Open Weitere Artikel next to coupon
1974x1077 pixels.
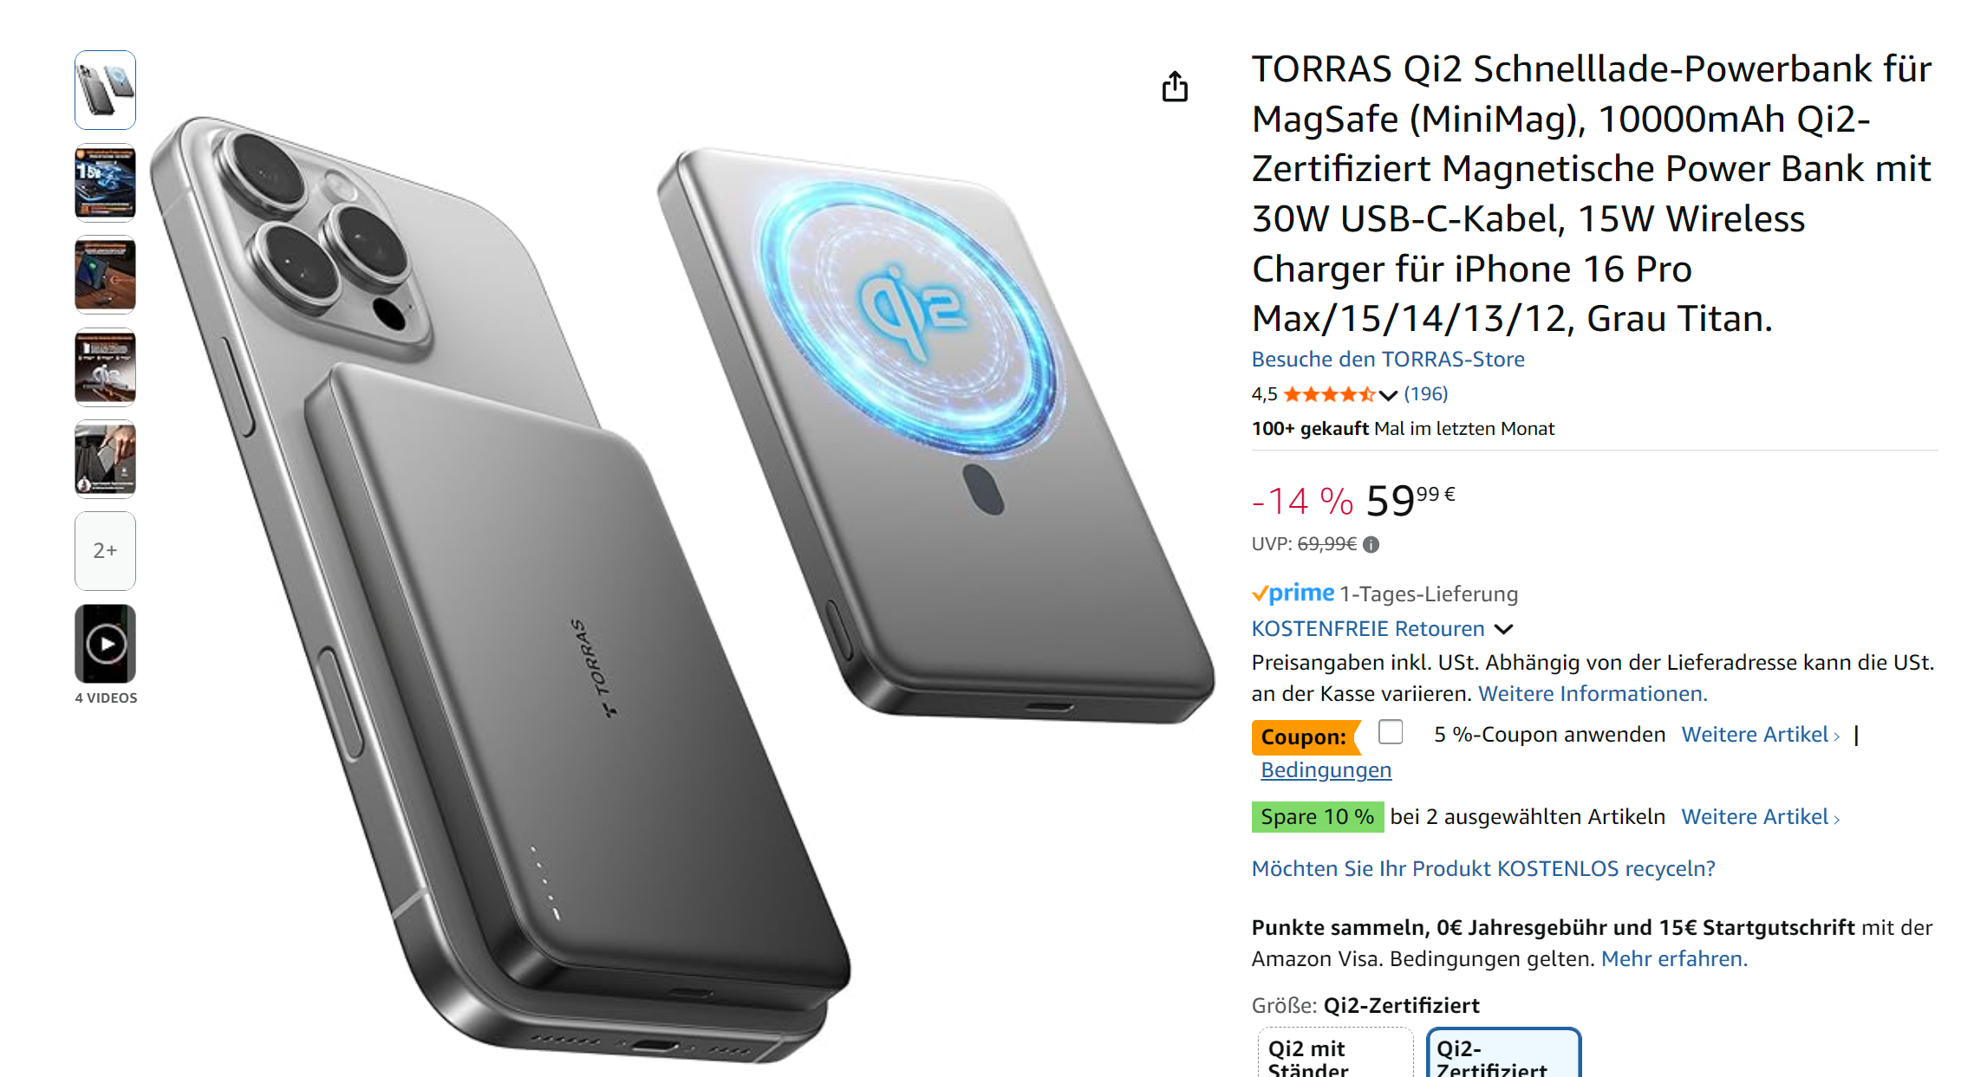pyautogui.click(x=1760, y=735)
